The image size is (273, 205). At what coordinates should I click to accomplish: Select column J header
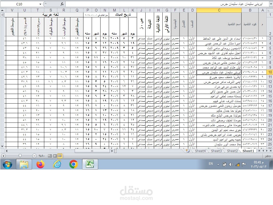coord(141,10)
